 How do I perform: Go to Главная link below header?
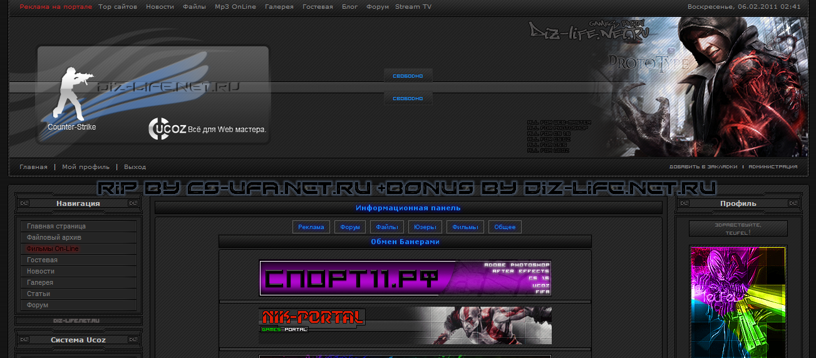point(33,167)
